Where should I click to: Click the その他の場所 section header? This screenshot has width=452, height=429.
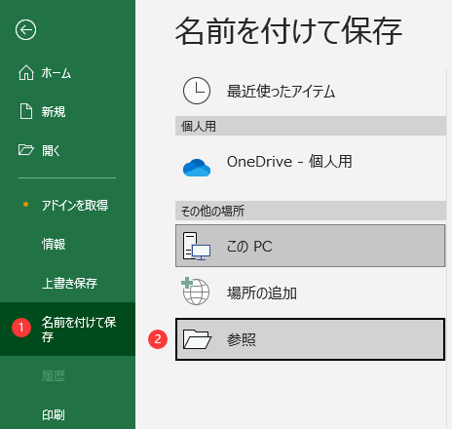click(311, 211)
